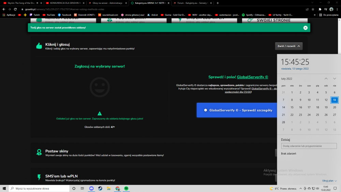
Task: Select calendar day 13 highlighted today
Action: click(335, 100)
